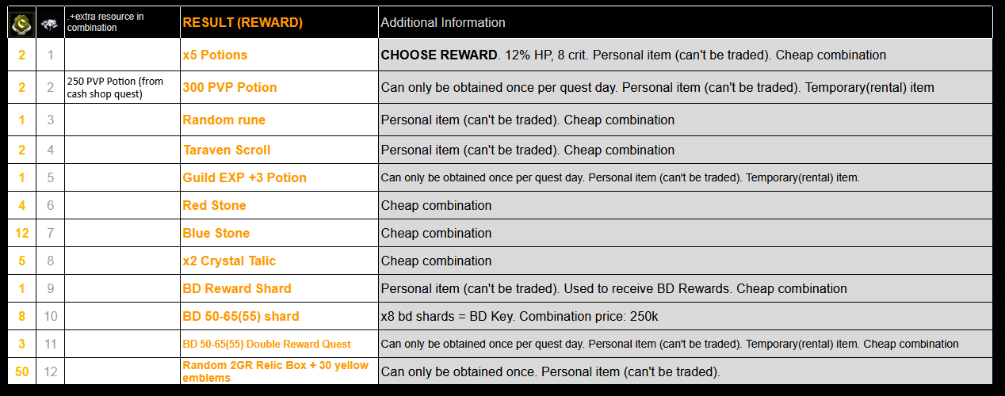Click the 250 PVP Potion extra resource cell
Image resolution: width=1005 pixels, height=396 pixels.
(116, 88)
